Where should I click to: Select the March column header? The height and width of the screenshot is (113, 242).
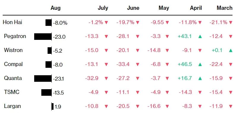click(224, 8)
